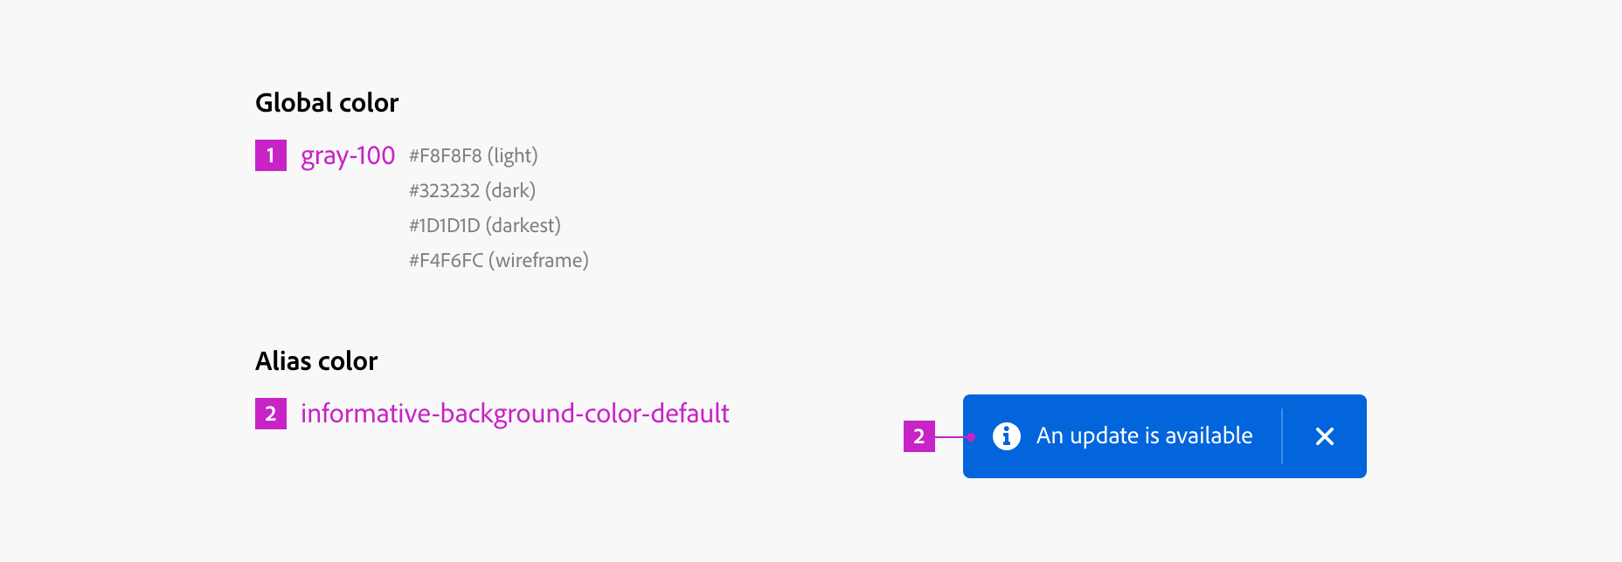Click the light hex label text
The image size is (1622, 562).
coord(513,155)
